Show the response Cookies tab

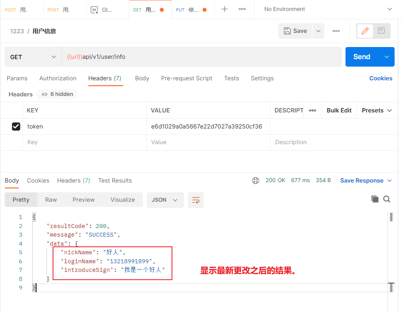click(38, 181)
